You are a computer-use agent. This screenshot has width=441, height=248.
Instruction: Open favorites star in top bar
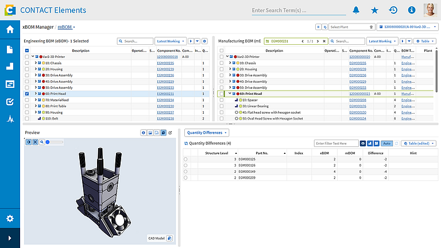coord(374,10)
